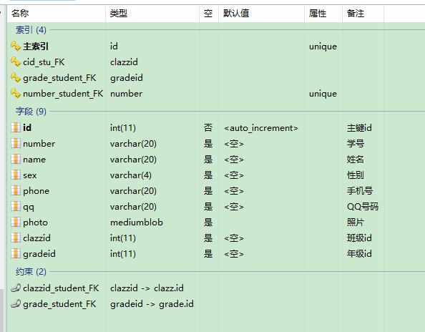Click unique attribute of 主索引 row
This screenshot has width=425, height=332.
pos(323,47)
